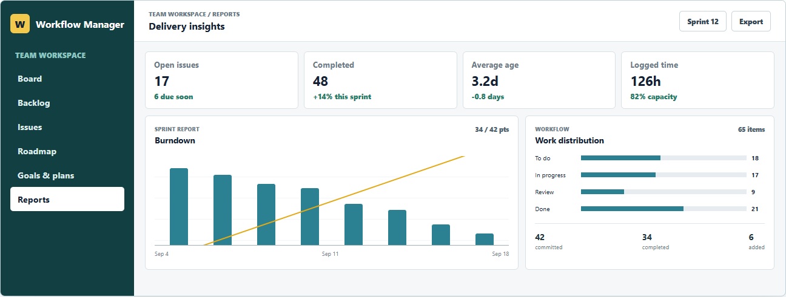The width and height of the screenshot is (786, 297).
Task: Click the To do progress bar
Action: coord(663,158)
